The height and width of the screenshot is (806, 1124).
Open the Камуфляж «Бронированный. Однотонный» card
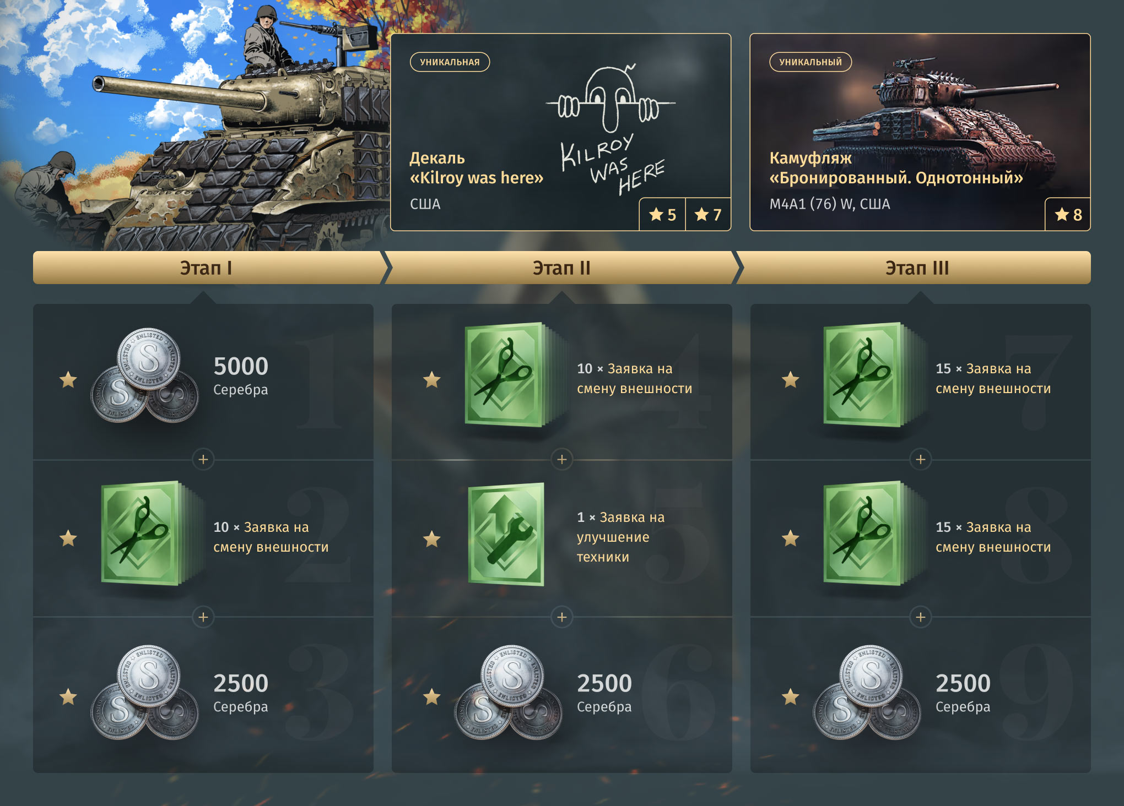(920, 132)
